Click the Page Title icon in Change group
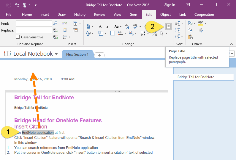 click(x=168, y=26)
